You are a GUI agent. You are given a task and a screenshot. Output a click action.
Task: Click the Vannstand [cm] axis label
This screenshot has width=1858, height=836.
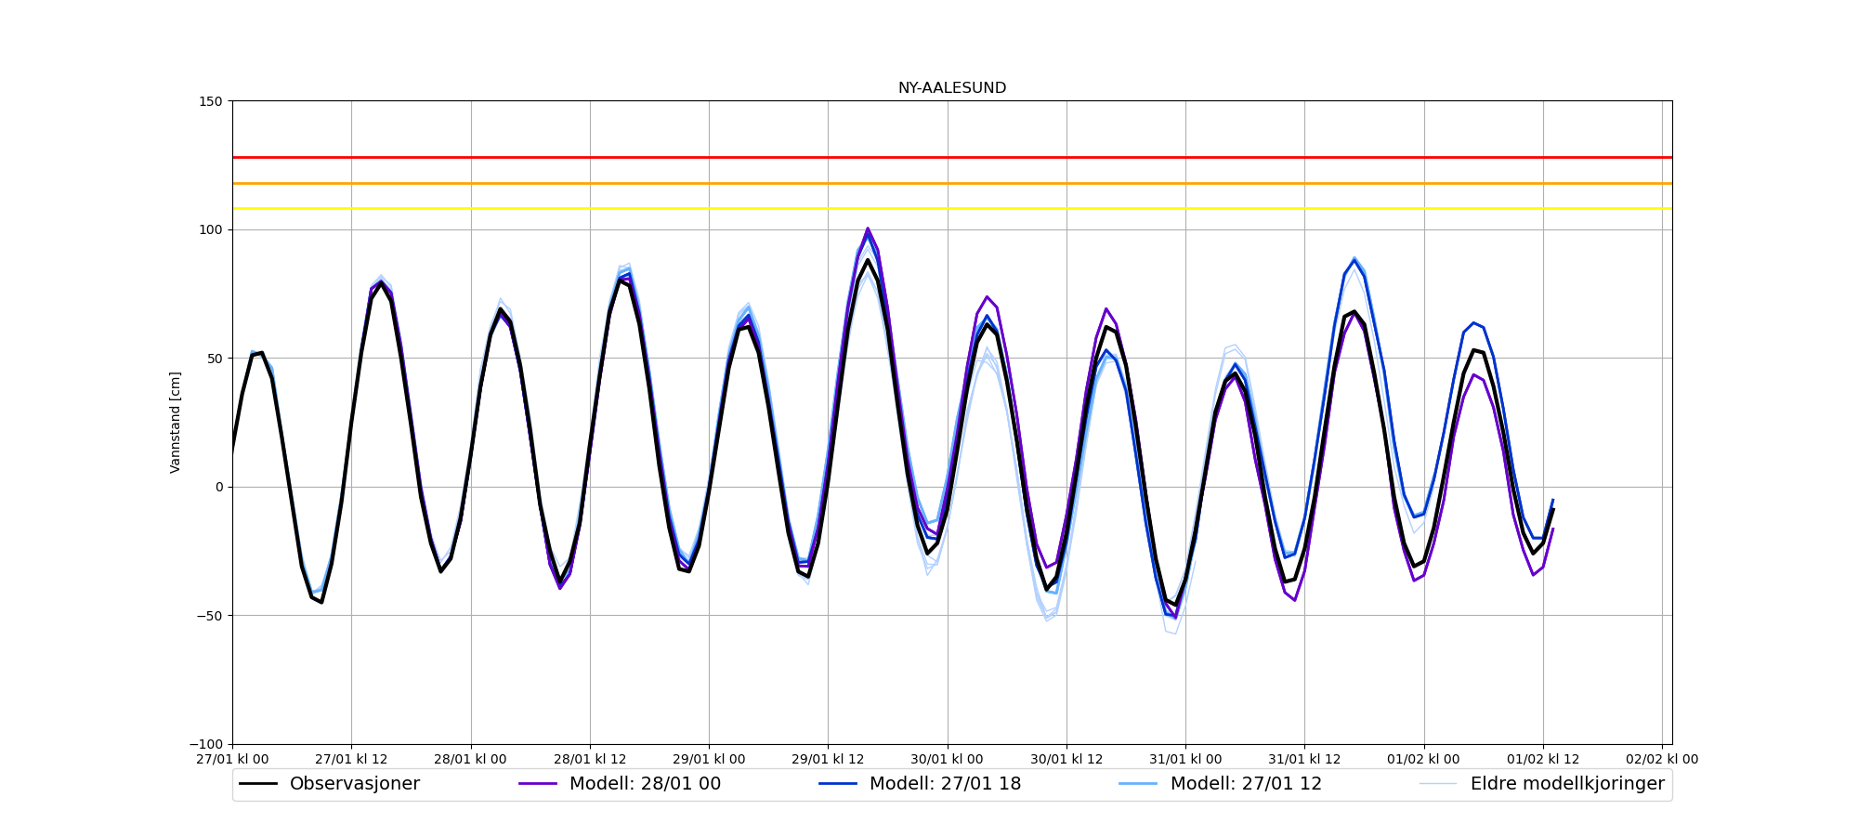[176, 423]
